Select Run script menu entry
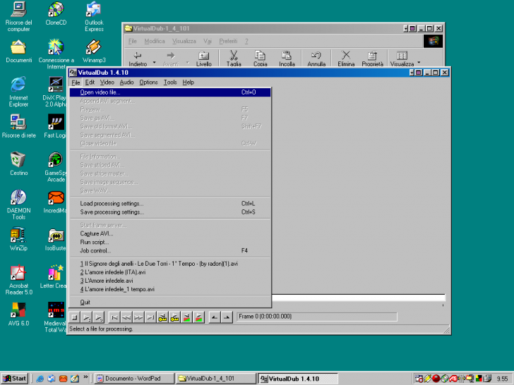Viewport: 514px width, 385px height. (170, 243)
